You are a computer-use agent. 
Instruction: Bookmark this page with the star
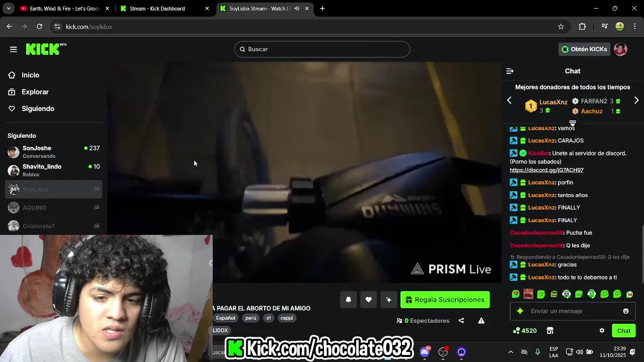(x=561, y=27)
